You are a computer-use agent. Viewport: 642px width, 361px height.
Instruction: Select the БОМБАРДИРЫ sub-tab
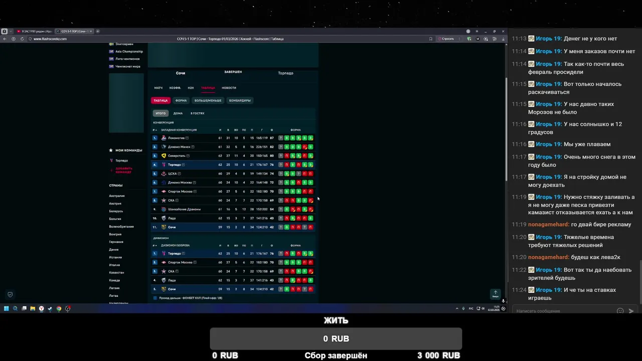(x=240, y=100)
